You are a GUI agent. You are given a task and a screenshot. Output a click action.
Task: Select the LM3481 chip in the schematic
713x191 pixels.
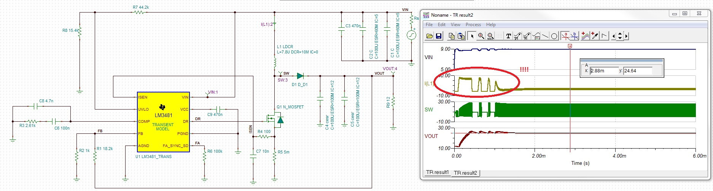163,122
